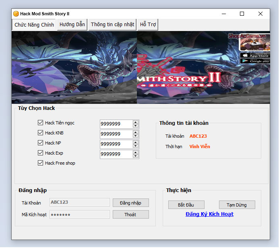Increase Hack NP value with up arrow

[x=136, y=143]
